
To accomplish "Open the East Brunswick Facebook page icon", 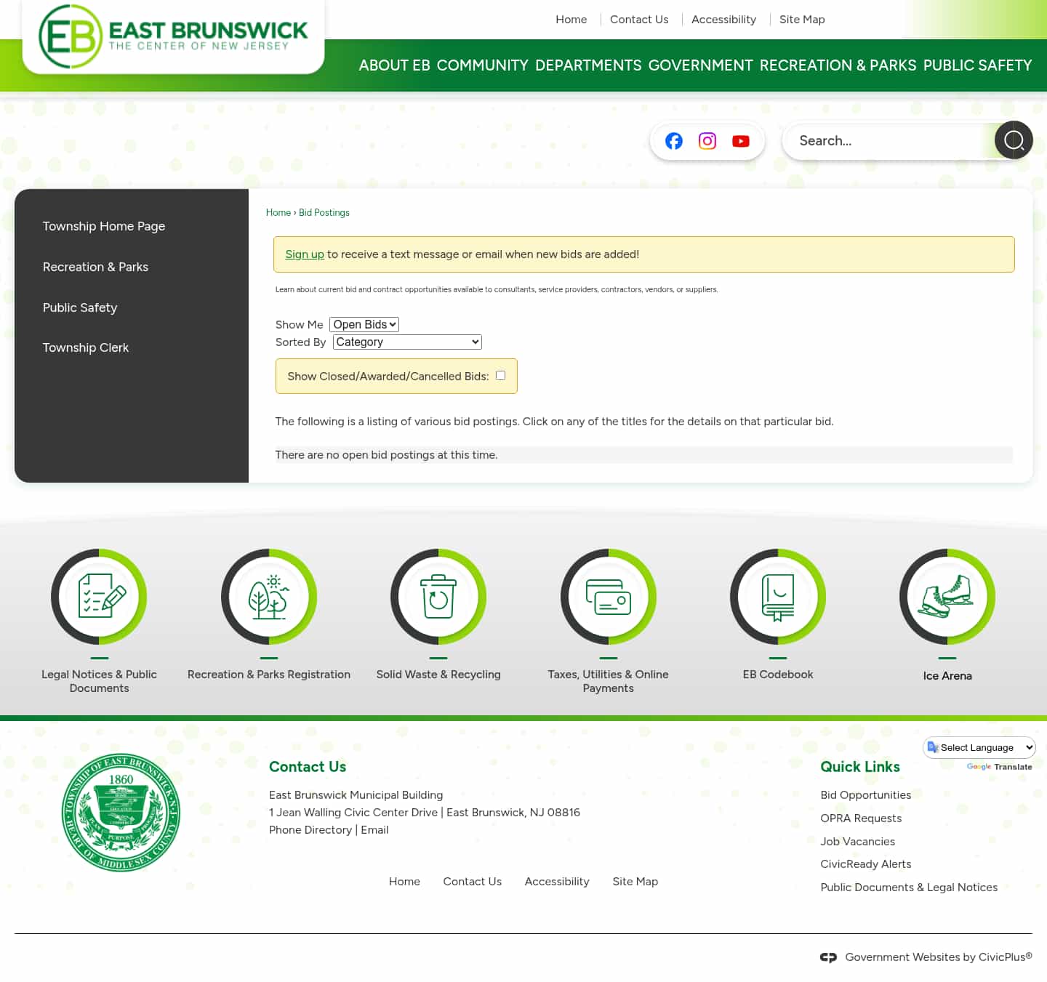I will tap(674, 141).
